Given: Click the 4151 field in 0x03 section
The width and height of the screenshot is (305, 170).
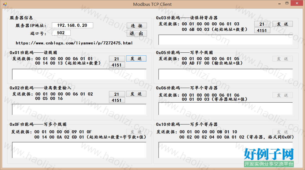Looking at the screenshot, I should tap(262, 30).
